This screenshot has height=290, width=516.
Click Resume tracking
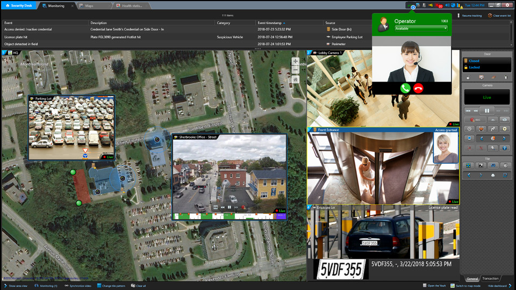click(470, 16)
